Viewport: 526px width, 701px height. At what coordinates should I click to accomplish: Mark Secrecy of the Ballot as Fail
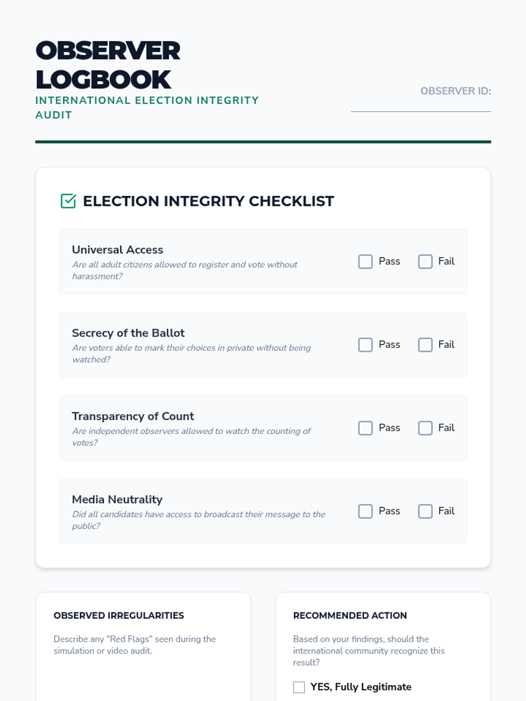425,345
